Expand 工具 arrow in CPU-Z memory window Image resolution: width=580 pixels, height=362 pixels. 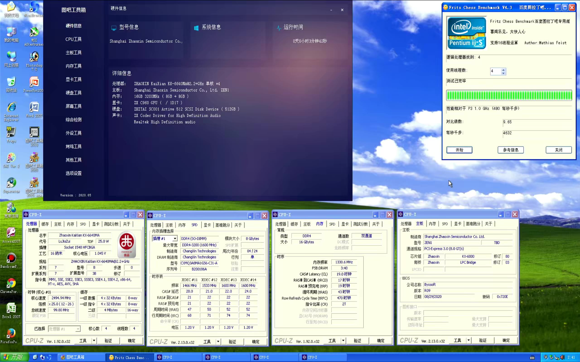pyautogui.click(x=343, y=341)
